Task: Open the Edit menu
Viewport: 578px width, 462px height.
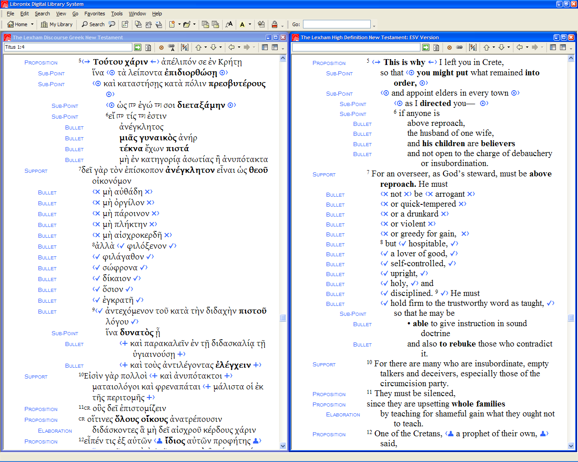Action: pyautogui.click(x=24, y=14)
